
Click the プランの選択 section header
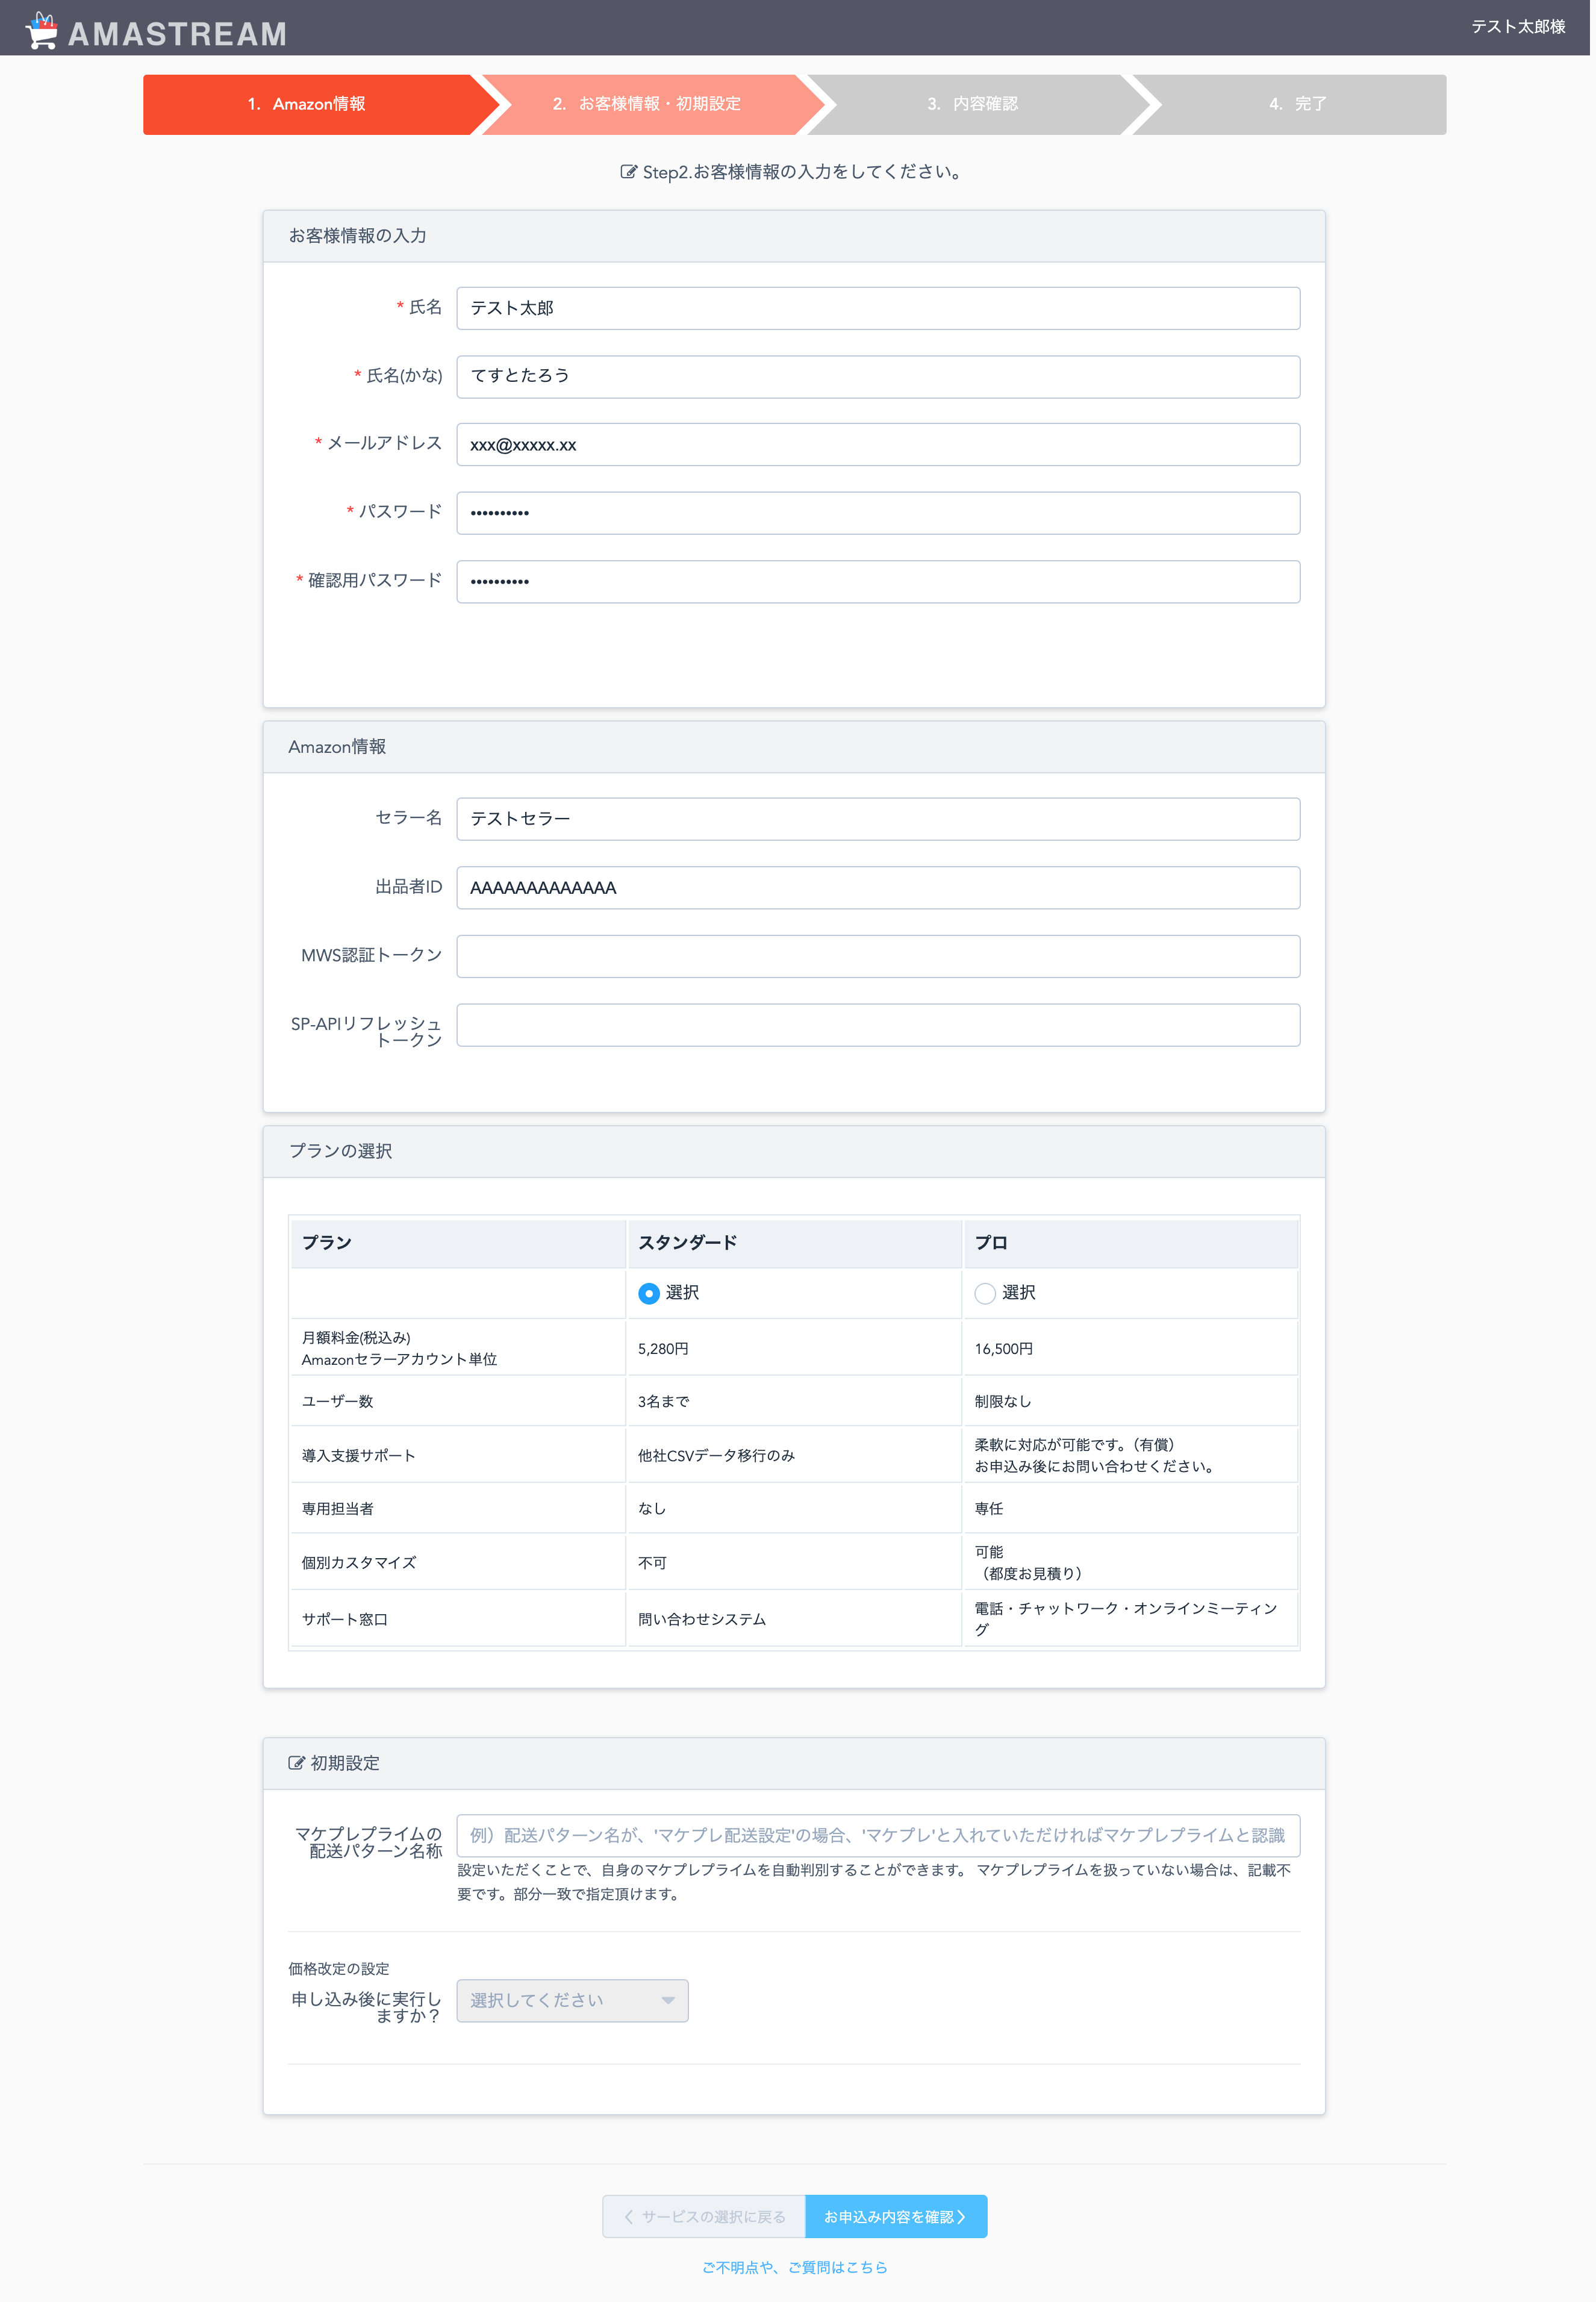(x=794, y=1151)
